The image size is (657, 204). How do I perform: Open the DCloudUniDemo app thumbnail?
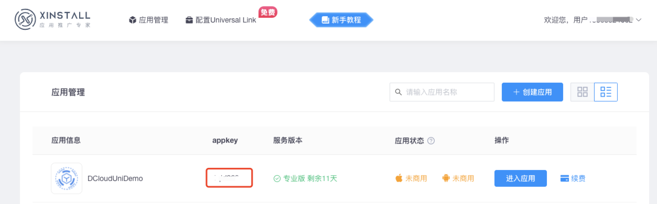pos(67,178)
